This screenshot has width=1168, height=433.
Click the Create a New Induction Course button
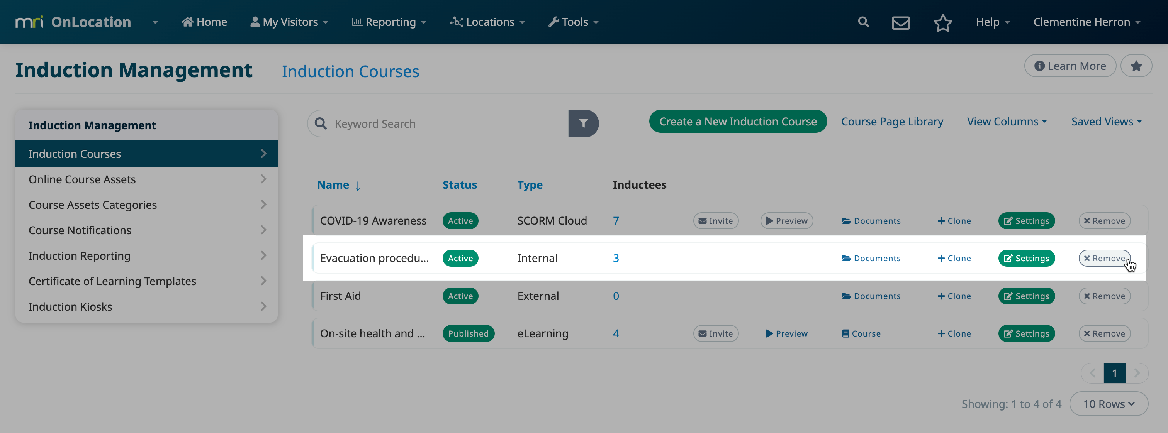(737, 121)
